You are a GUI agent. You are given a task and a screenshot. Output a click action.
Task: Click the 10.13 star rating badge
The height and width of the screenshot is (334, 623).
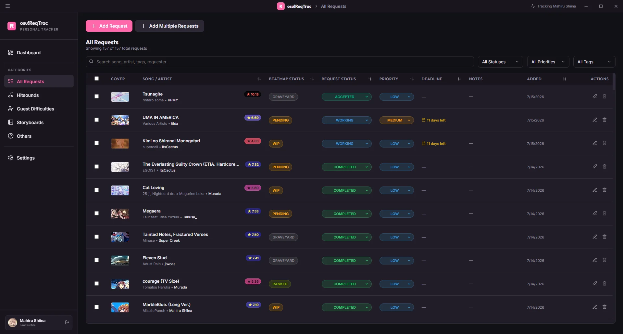(253, 95)
